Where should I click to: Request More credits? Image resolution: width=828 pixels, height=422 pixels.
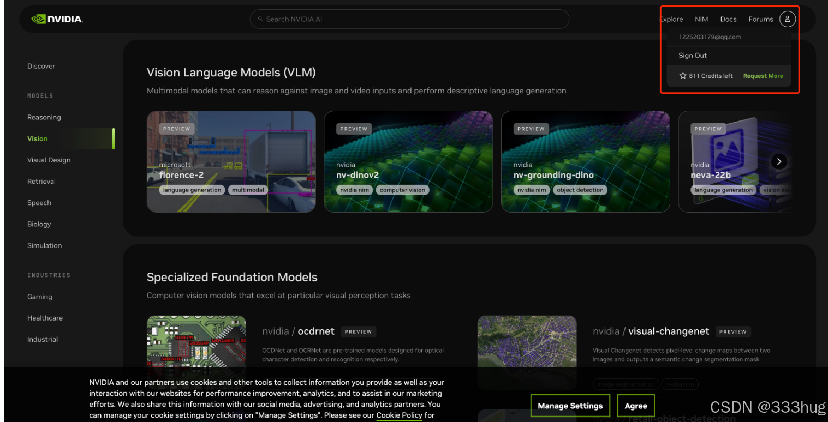763,76
